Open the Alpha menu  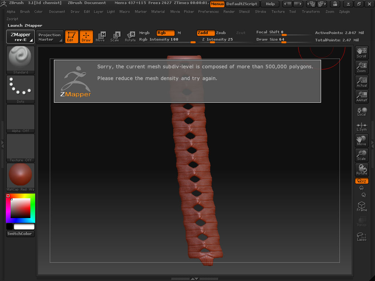pos(11,11)
